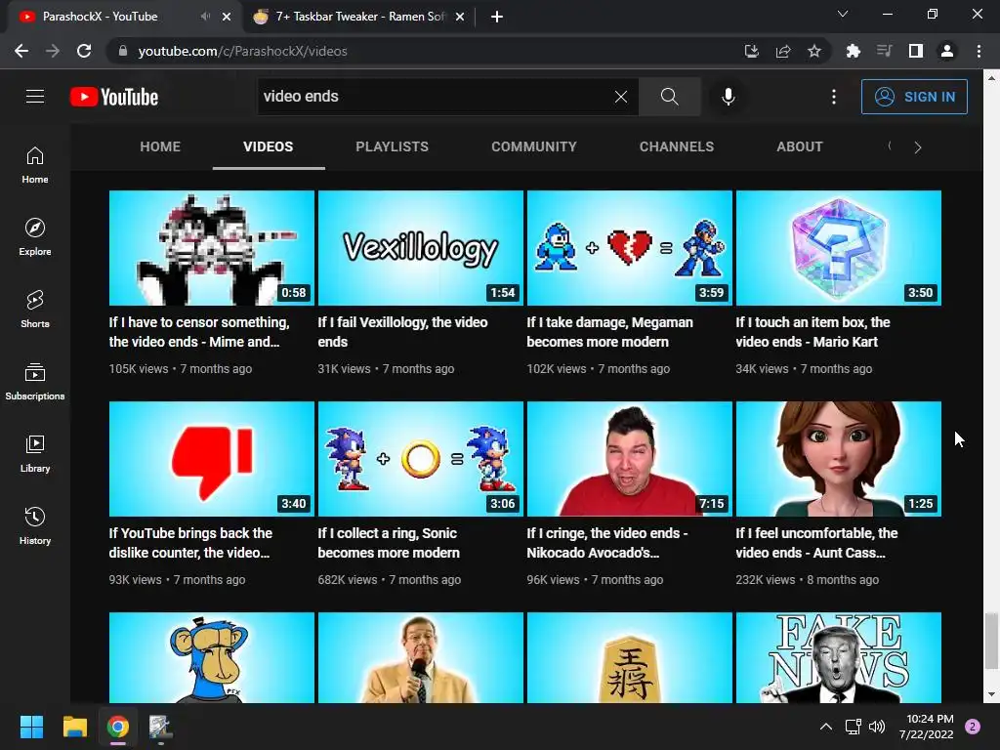Open a new browser tab
Screen dimensions: 1000x750
(x=497, y=17)
